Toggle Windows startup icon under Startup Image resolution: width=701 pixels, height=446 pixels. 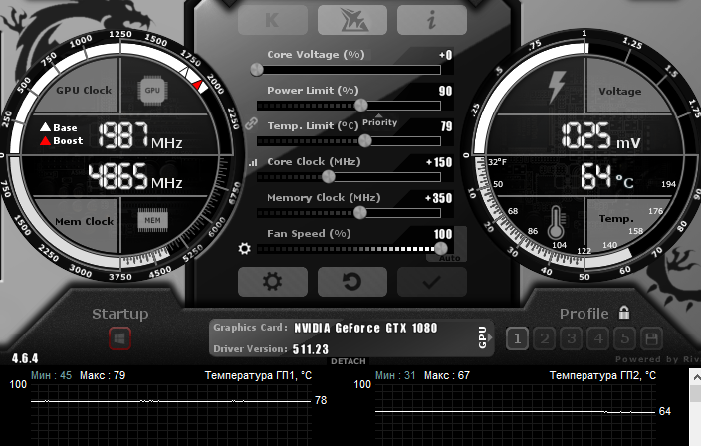click(x=119, y=338)
